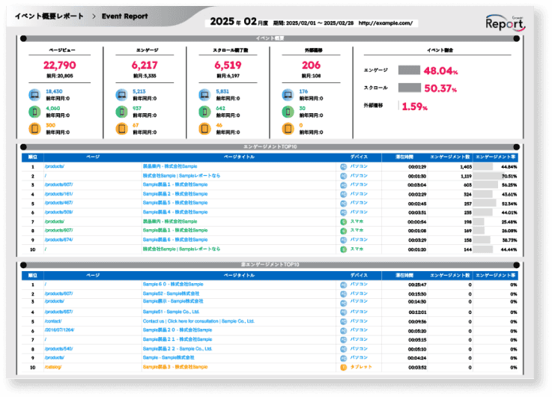Image resolution: width=552 pixels, height=397 pixels.
Task: Click the パソコン device icon in engagement row 1
Action: click(x=344, y=166)
